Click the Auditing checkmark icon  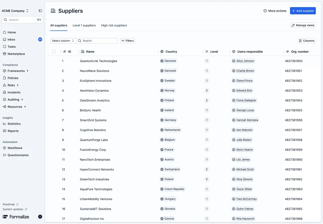5,100
